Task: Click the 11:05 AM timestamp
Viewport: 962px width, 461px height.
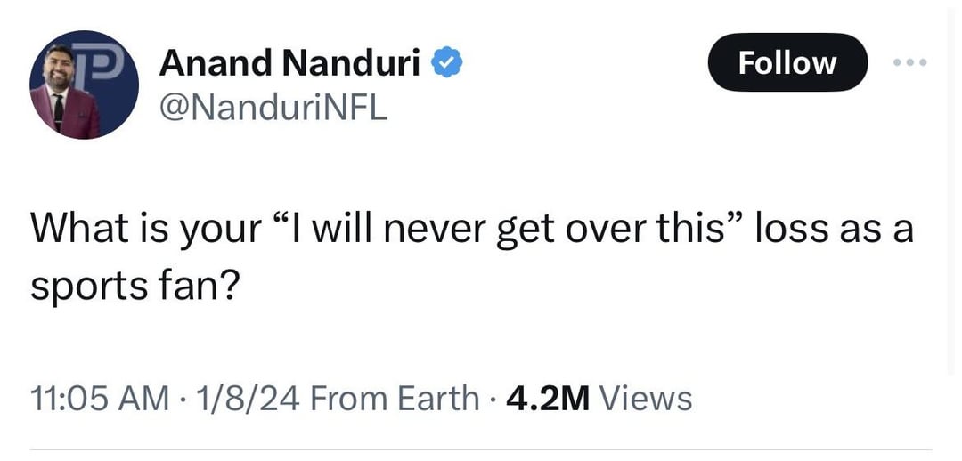Action: point(98,397)
